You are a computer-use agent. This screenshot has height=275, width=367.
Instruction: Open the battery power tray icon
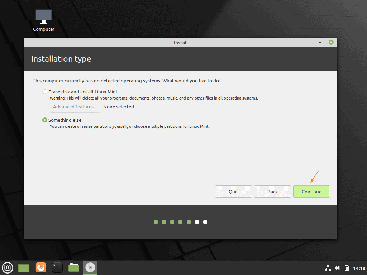pos(347,268)
